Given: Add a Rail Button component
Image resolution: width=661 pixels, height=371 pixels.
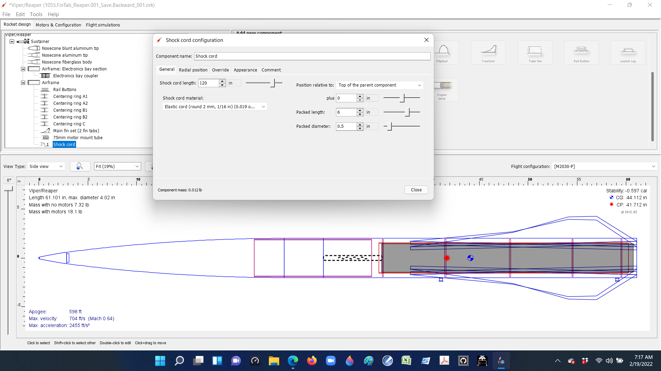Looking at the screenshot, I should click(x=581, y=52).
